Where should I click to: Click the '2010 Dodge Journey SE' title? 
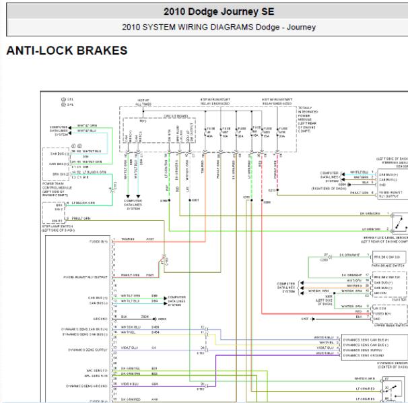[x=219, y=11]
